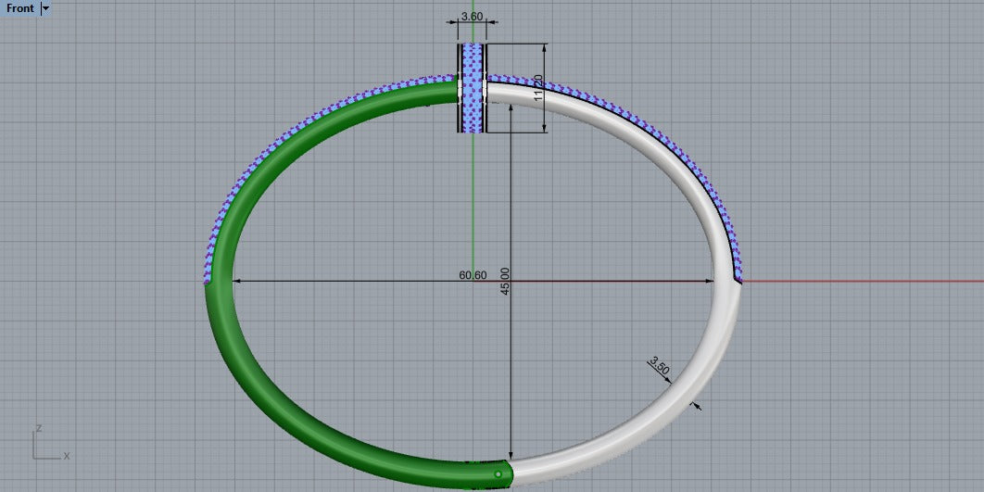Select the 3.50 thickness dimension text
Screen dimensions: 984x492
[659, 365]
